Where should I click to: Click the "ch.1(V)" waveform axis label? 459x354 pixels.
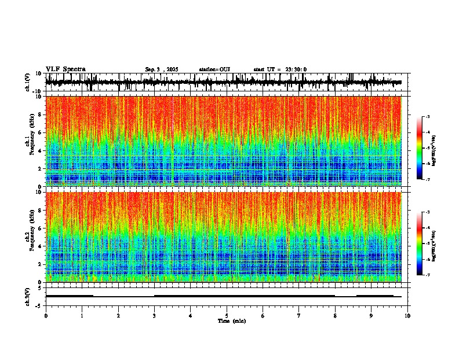tap(28, 82)
